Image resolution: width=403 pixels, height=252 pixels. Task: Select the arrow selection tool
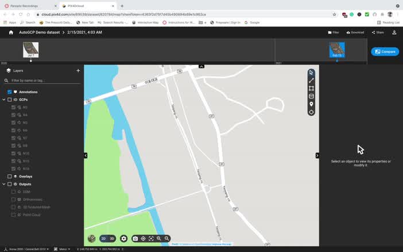(x=311, y=72)
